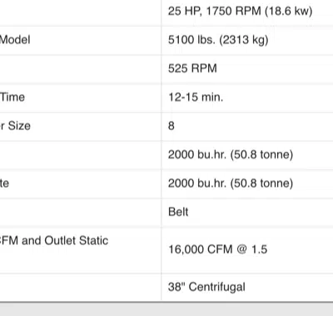Click the 38" Centrifugal value

(206, 287)
